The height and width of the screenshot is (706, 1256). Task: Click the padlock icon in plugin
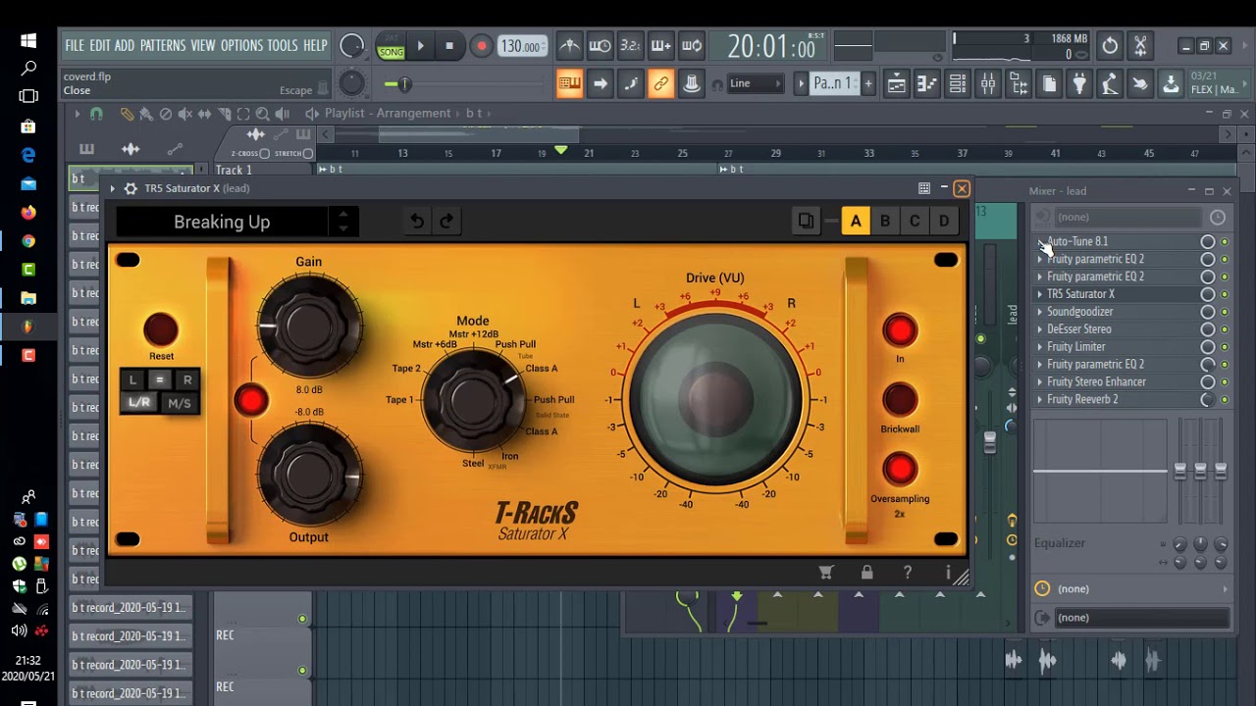tap(866, 572)
